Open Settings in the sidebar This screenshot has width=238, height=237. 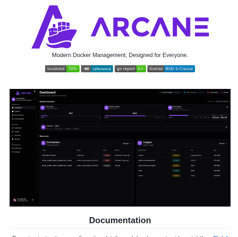[x=23, y=152]
